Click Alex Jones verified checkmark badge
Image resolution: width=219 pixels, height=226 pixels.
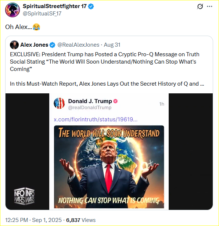(52, 45)
